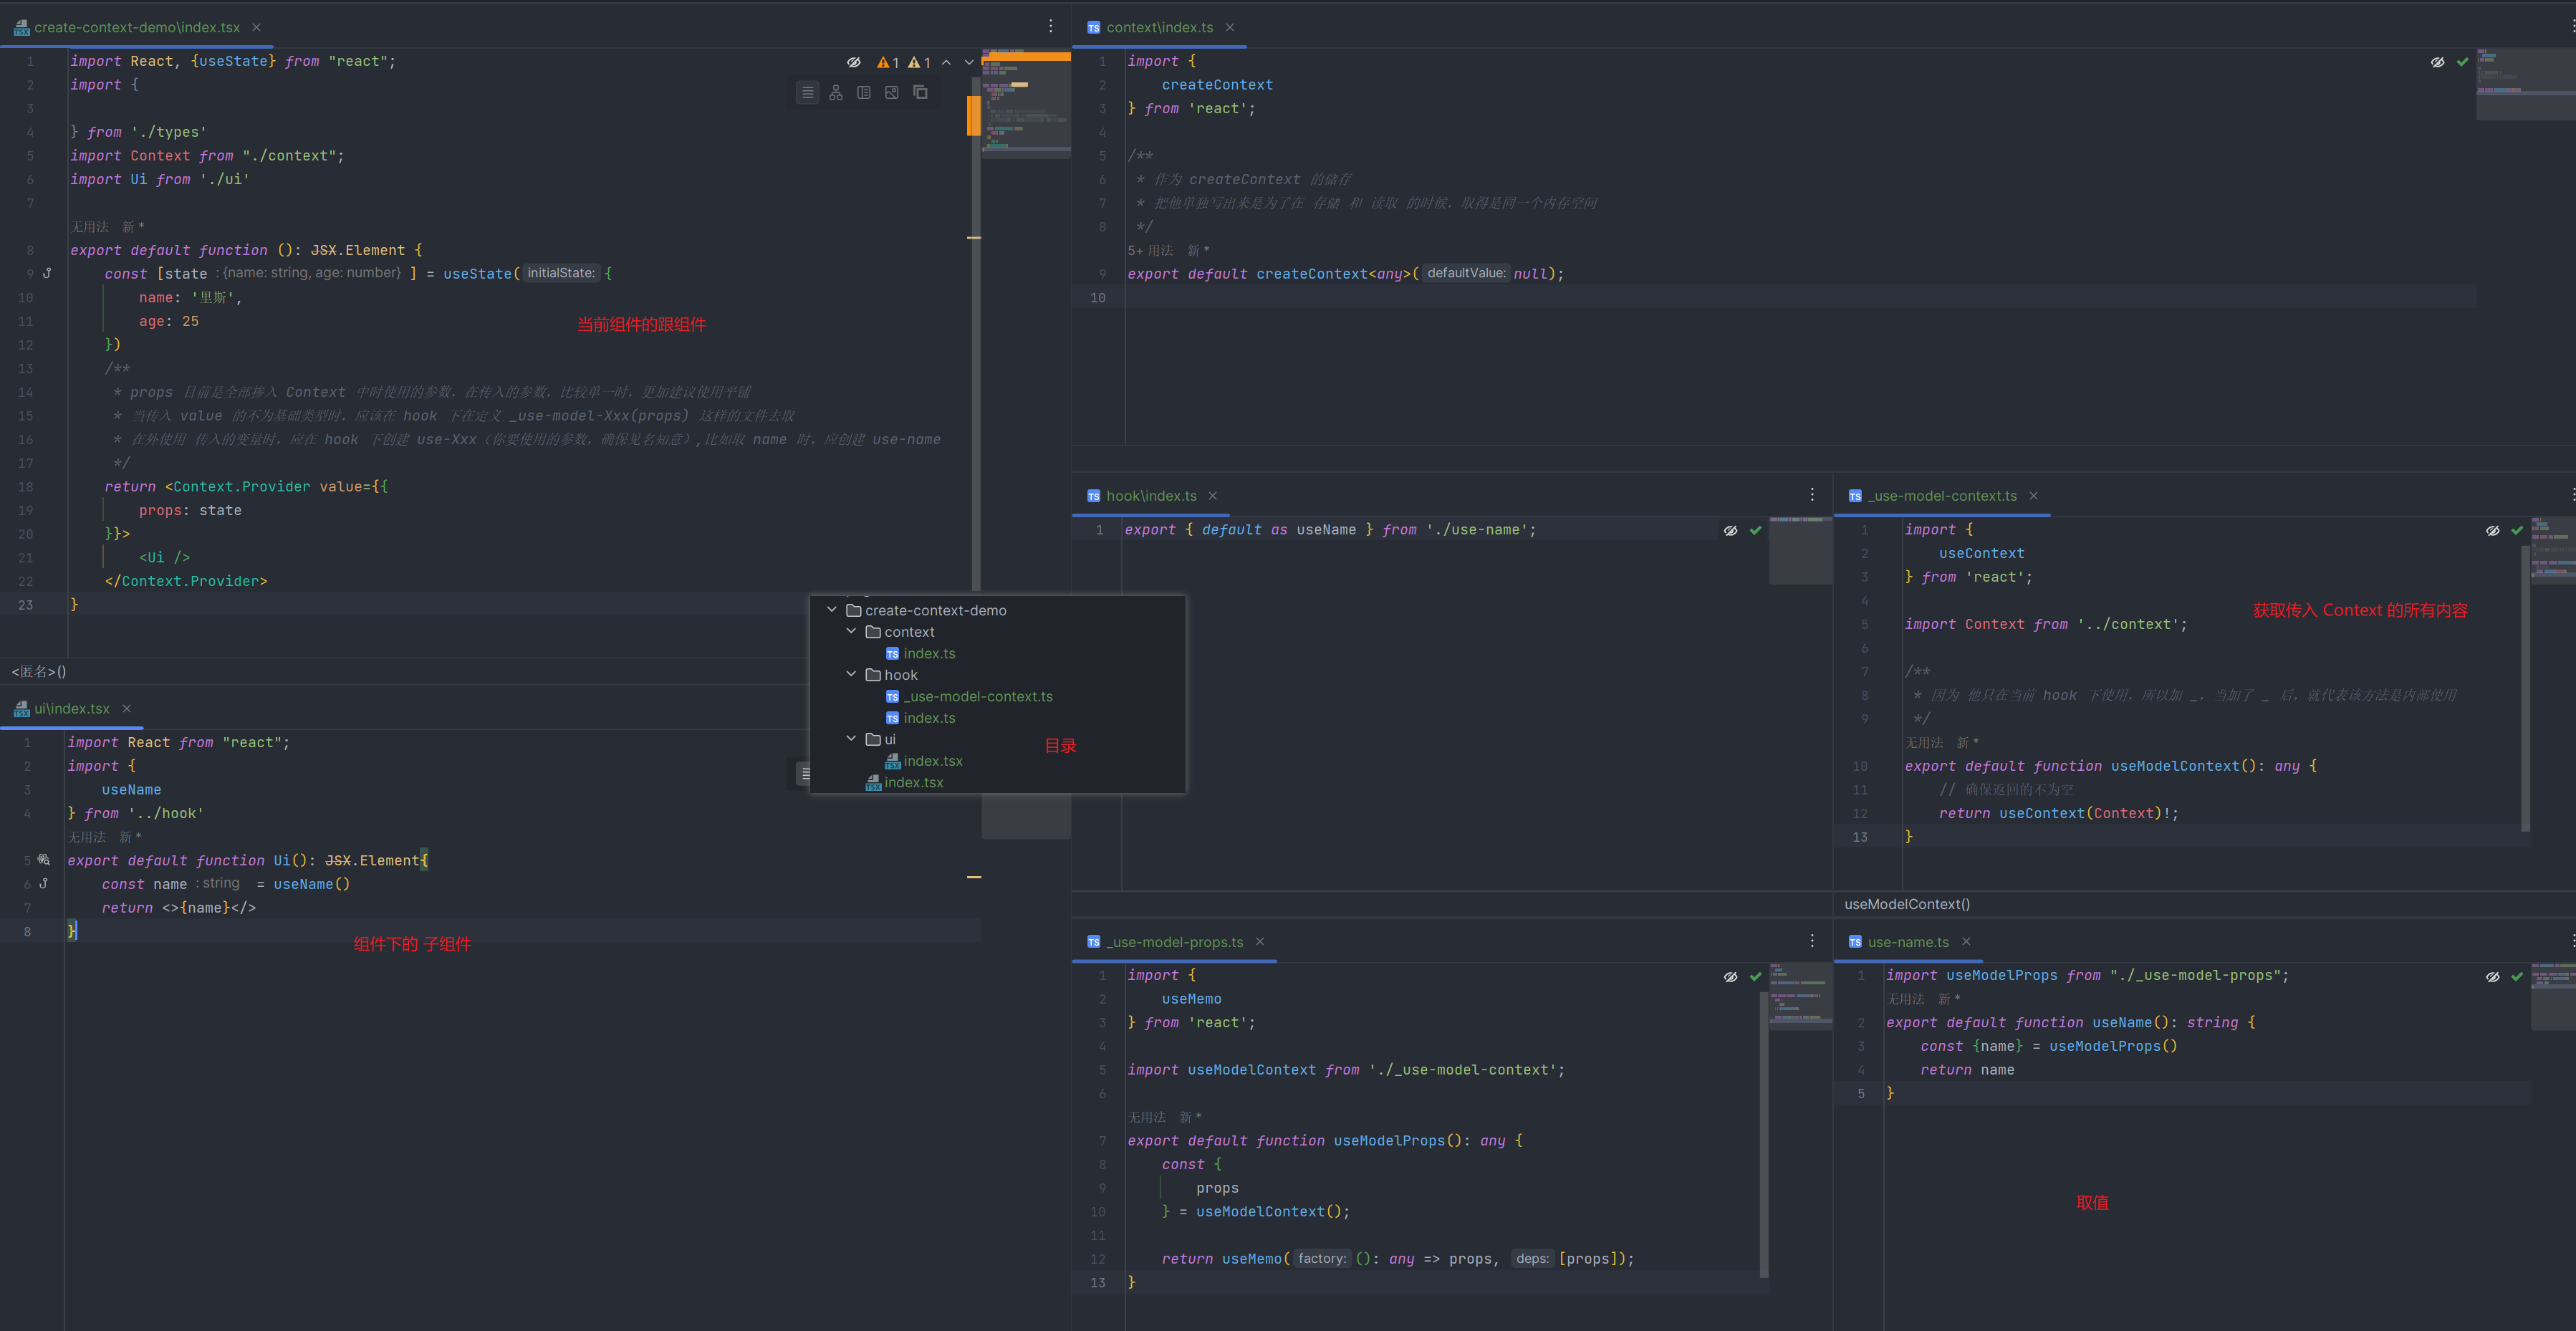Toggle crossed-eye inspection icon in create-context-demo editor
The height and width of the screenshot is (1331, 2576).
pos(854,62)
